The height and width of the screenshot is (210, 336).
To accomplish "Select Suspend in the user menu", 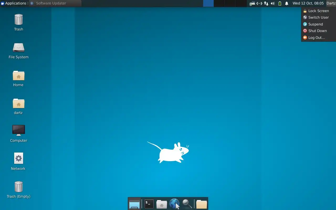I will (x=318, y=24).
